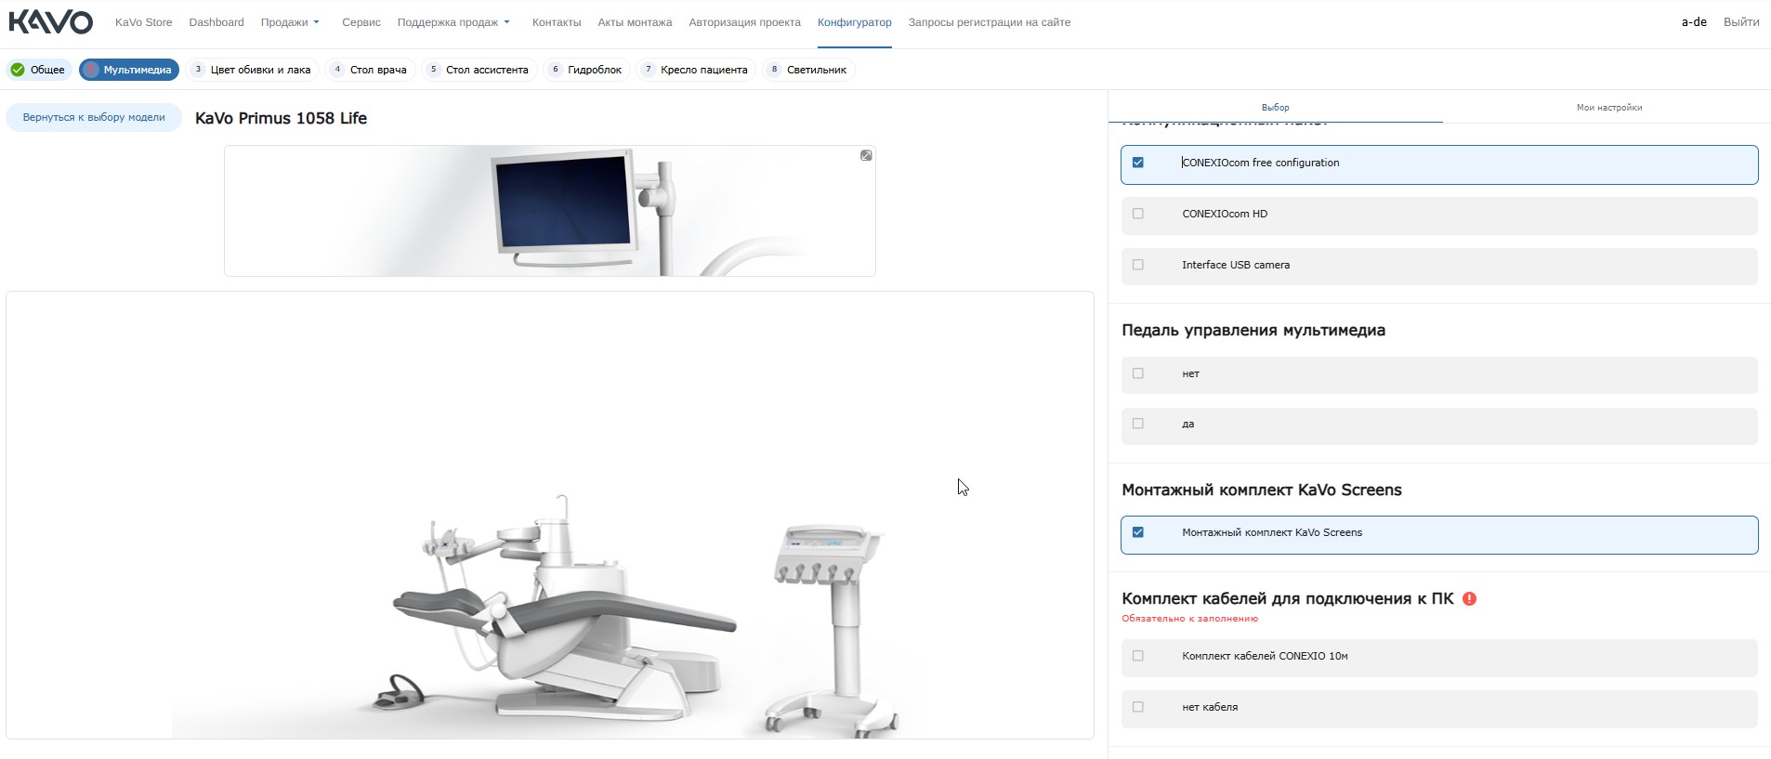Click the Выйти logout link

[x=1741, y=22]
